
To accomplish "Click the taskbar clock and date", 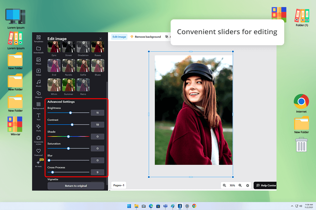I will pyautogui.click(x=309, y=206).
